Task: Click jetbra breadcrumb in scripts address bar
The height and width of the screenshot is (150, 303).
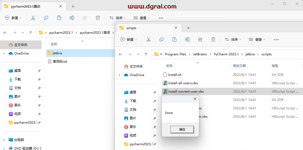Action: click(x=250, y=54)
